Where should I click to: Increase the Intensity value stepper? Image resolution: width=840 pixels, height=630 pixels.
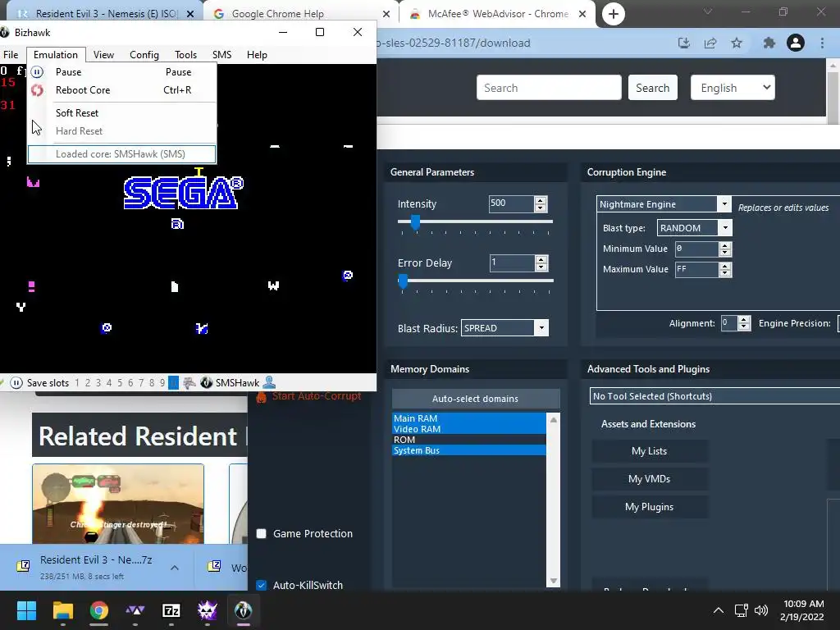541,200
